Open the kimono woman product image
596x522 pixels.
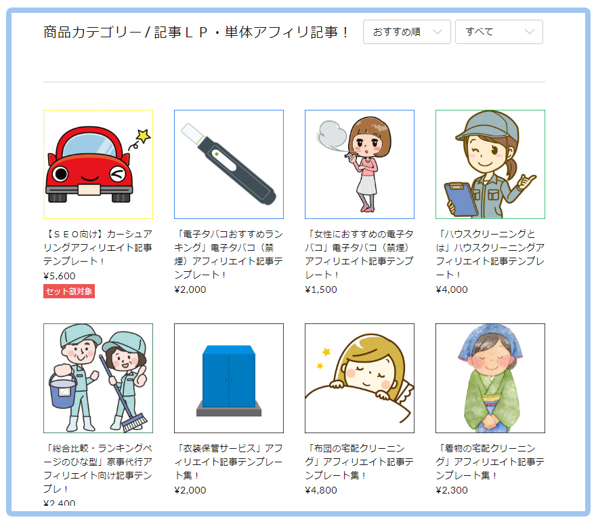(x=490, y=378)
